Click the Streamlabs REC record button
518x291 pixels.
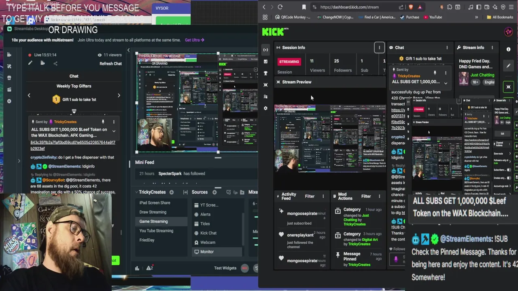tap(244, 268)
